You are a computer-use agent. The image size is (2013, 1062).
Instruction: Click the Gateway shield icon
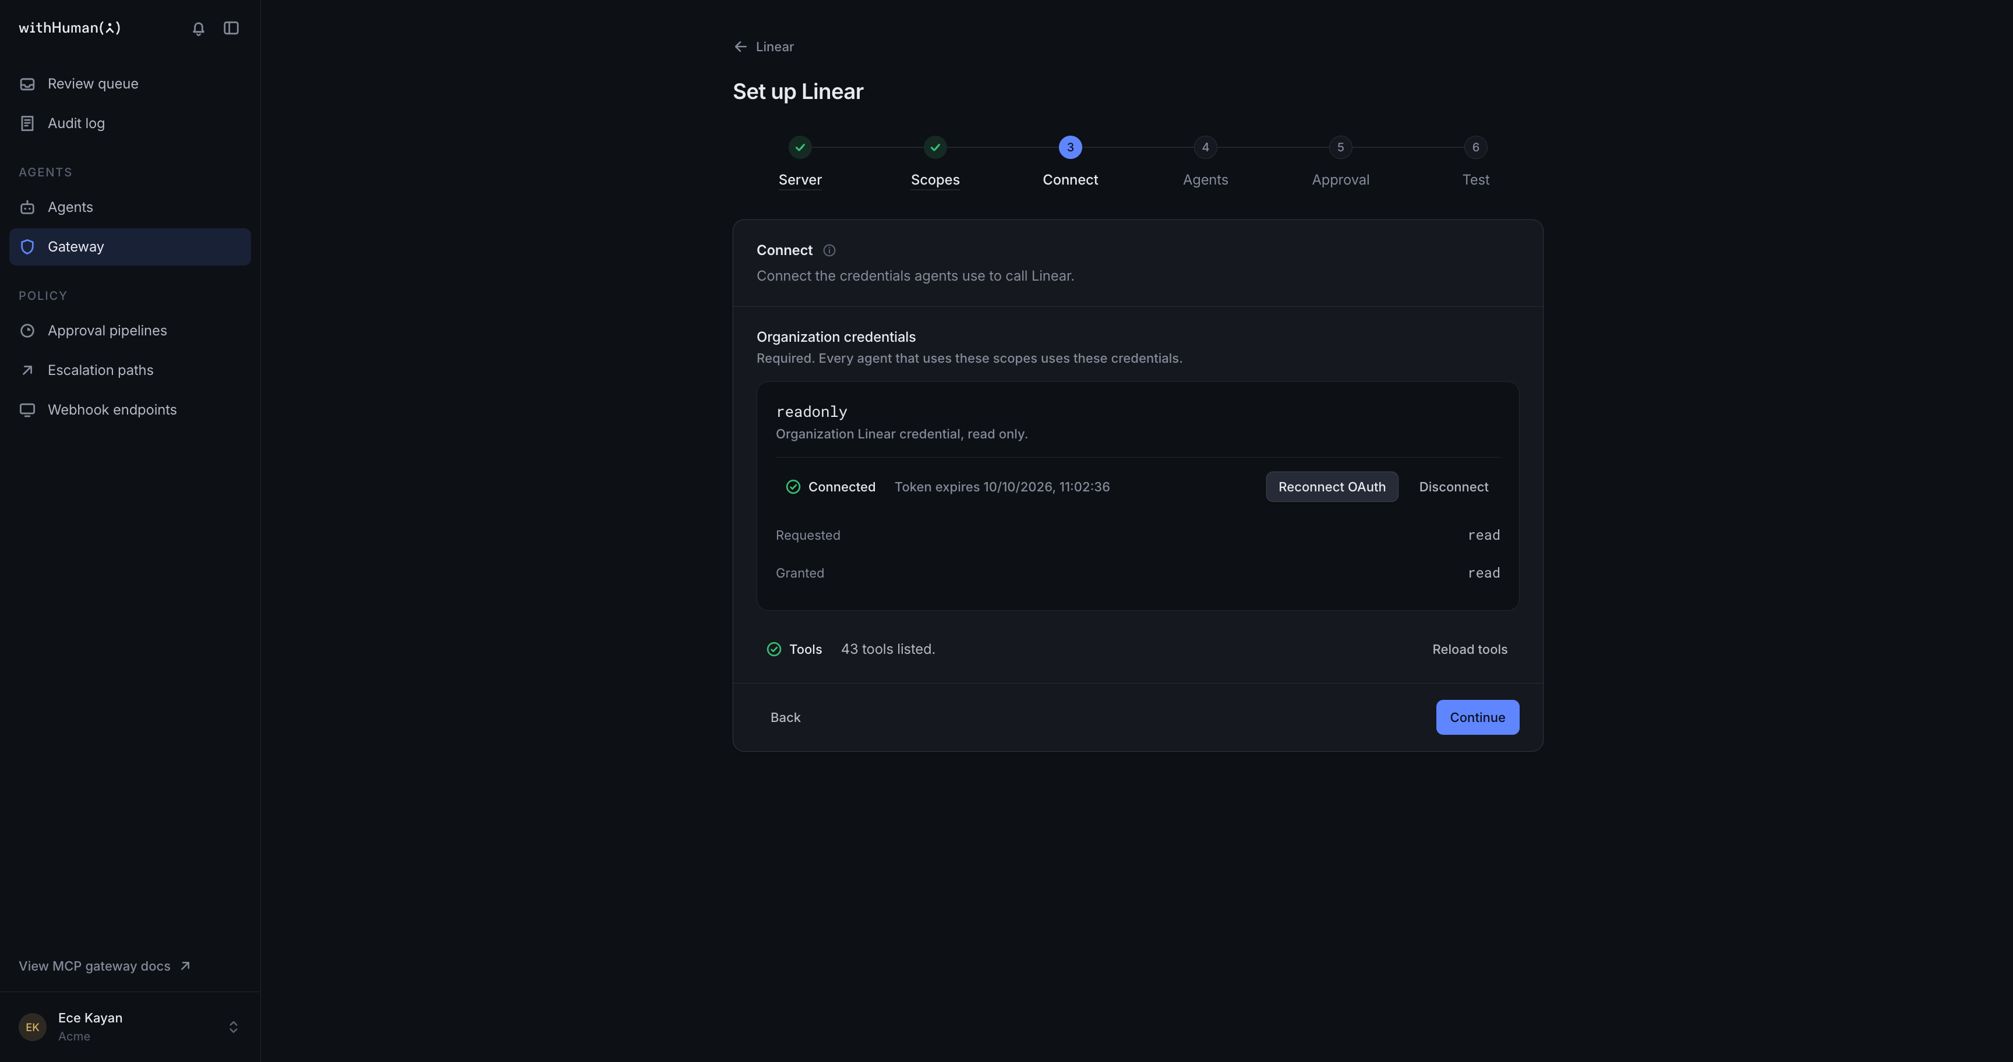point(27,247)
